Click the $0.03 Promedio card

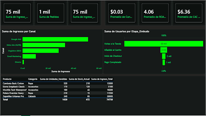point(122,13)
